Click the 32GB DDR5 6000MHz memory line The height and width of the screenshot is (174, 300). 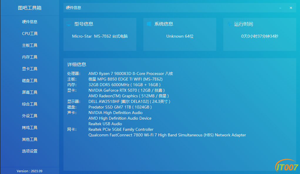coord(124,85)
